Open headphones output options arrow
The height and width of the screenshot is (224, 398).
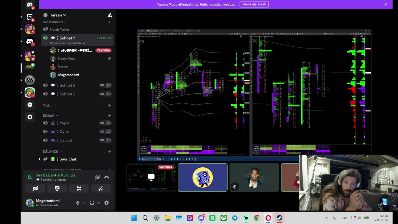click(99, 203)
